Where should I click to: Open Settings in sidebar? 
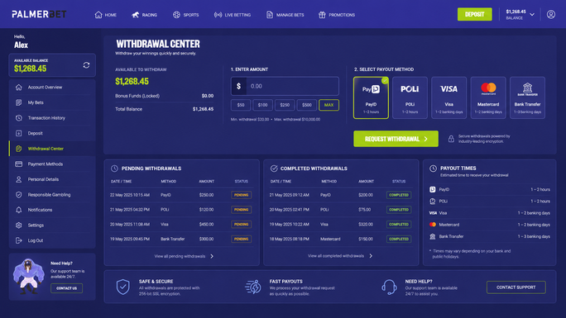[x=52, y=225]
